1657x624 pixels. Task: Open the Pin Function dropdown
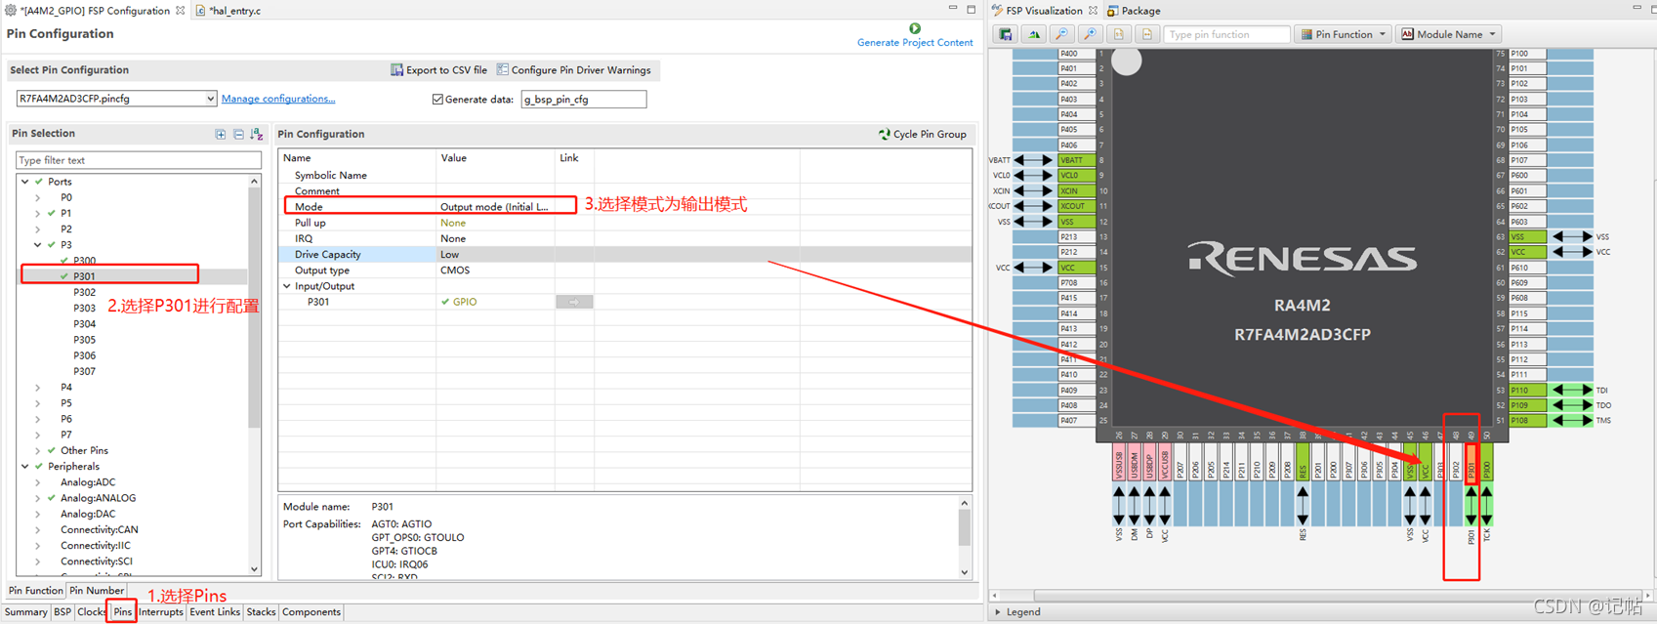pos(1343,34)
